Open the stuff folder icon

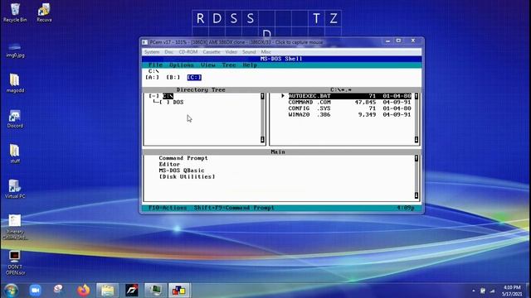tap(15, 154)
